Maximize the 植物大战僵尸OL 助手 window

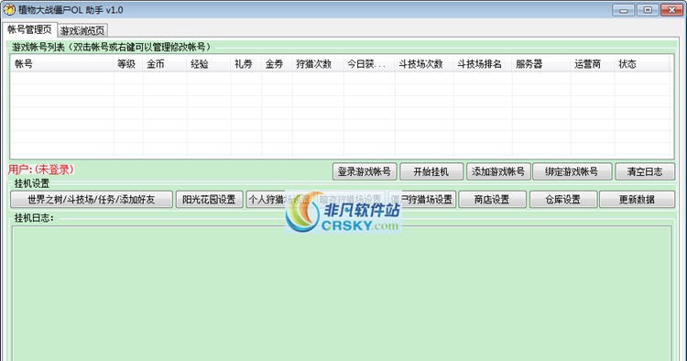(647, 10)
